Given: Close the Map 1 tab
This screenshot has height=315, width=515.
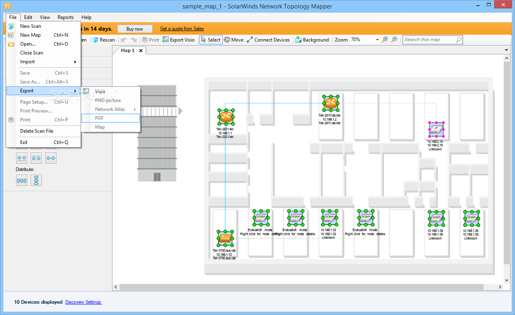Looking at the screenshot, I should tap(141, 50).
